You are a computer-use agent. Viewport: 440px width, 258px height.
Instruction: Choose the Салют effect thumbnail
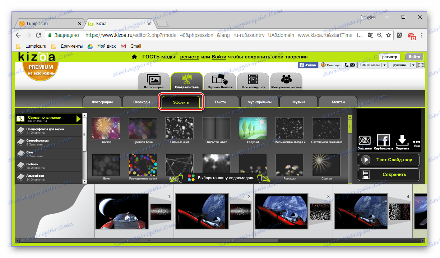[106, 128]
